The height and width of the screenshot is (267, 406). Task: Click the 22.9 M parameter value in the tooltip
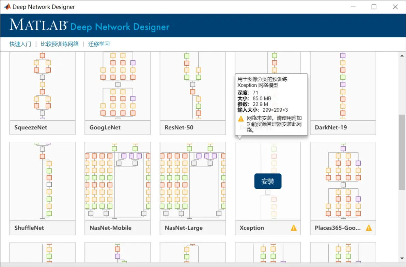[x=260, y=104]
